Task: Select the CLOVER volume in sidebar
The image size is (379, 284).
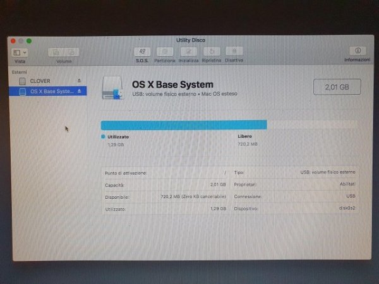Action: tap(48, 81)
